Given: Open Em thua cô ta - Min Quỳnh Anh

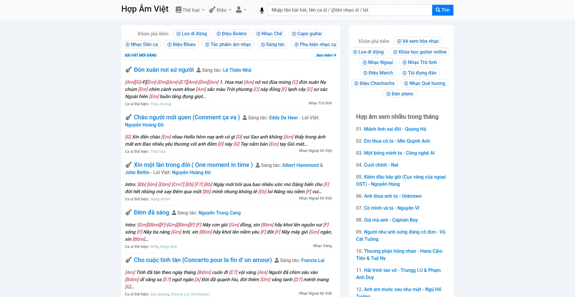Looking at the screenshot, I should coord(397,141).
